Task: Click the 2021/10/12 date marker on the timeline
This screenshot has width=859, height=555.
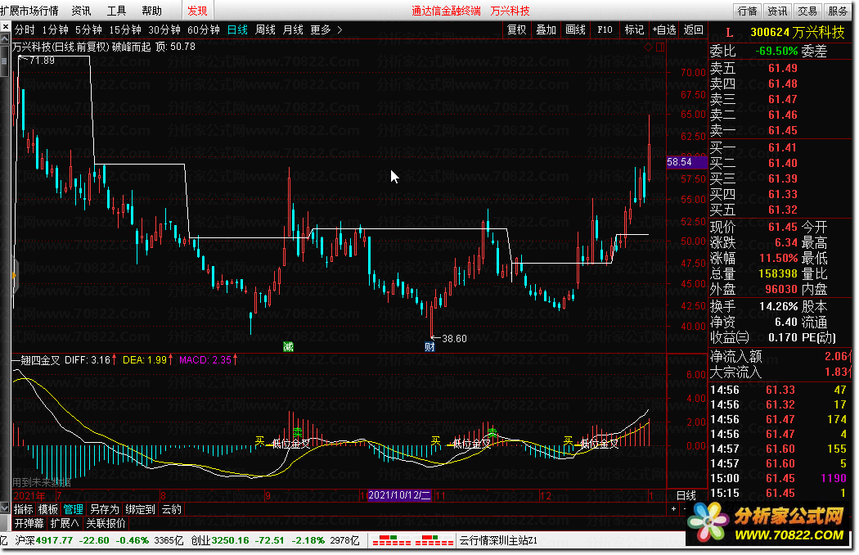Action: coord(399,495)
